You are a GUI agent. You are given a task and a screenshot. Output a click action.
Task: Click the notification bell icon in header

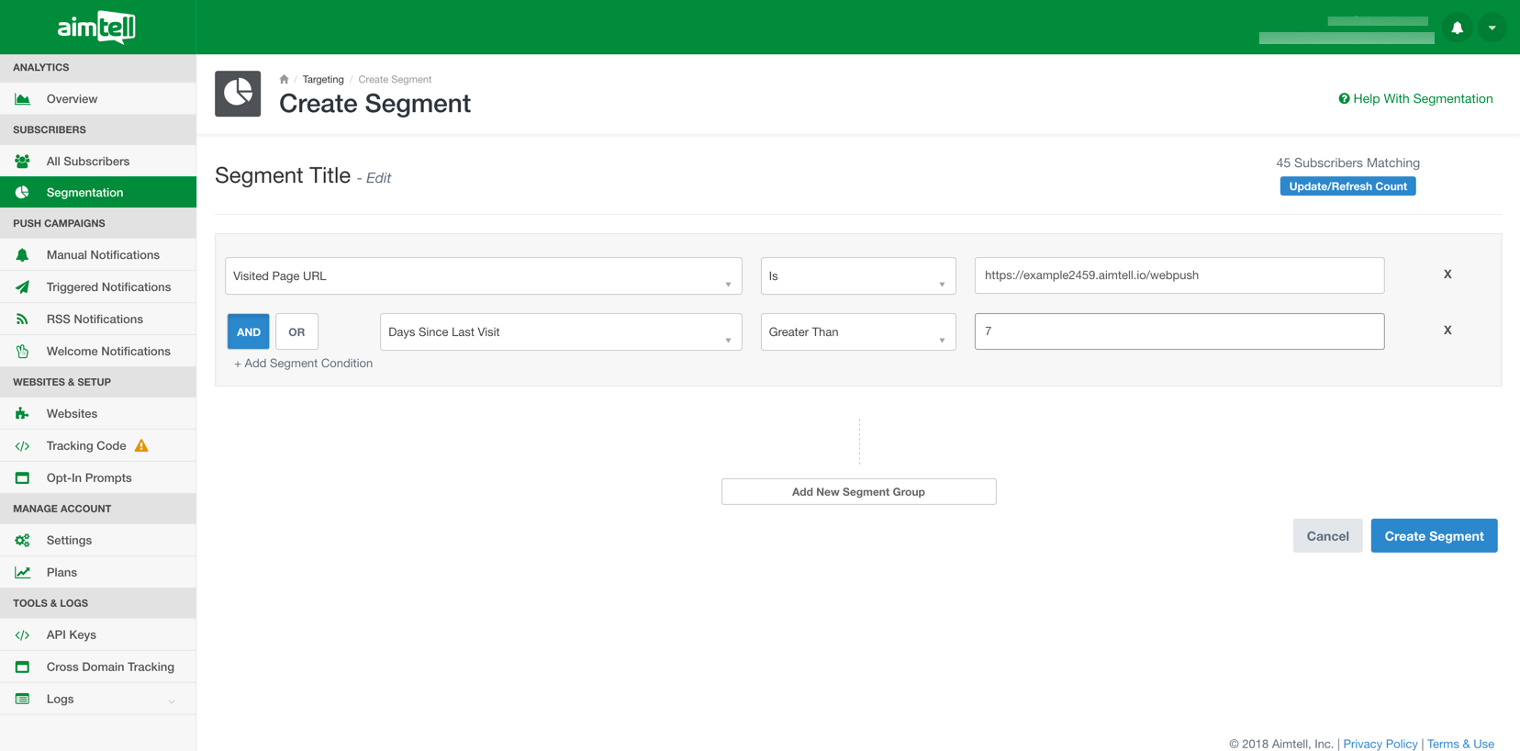tap(1457, 28)
